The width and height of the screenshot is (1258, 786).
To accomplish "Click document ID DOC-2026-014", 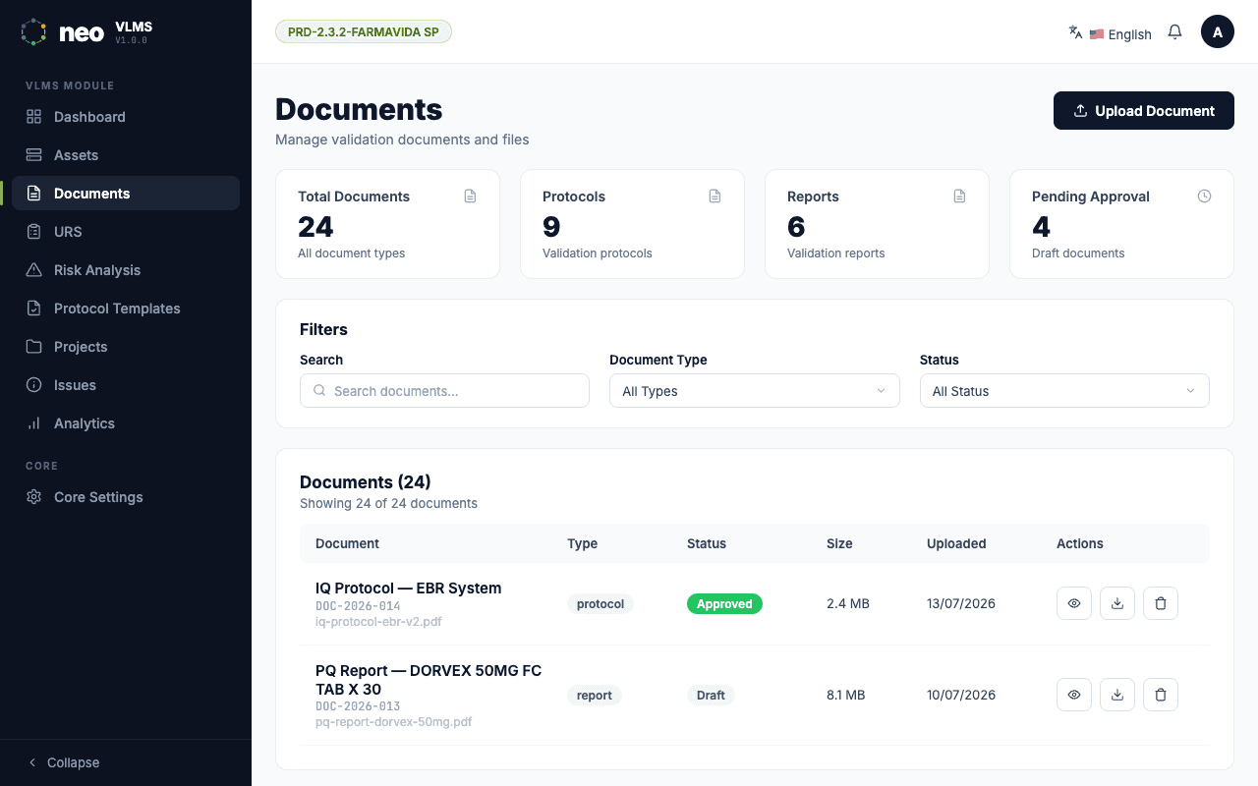I will 358,606.
